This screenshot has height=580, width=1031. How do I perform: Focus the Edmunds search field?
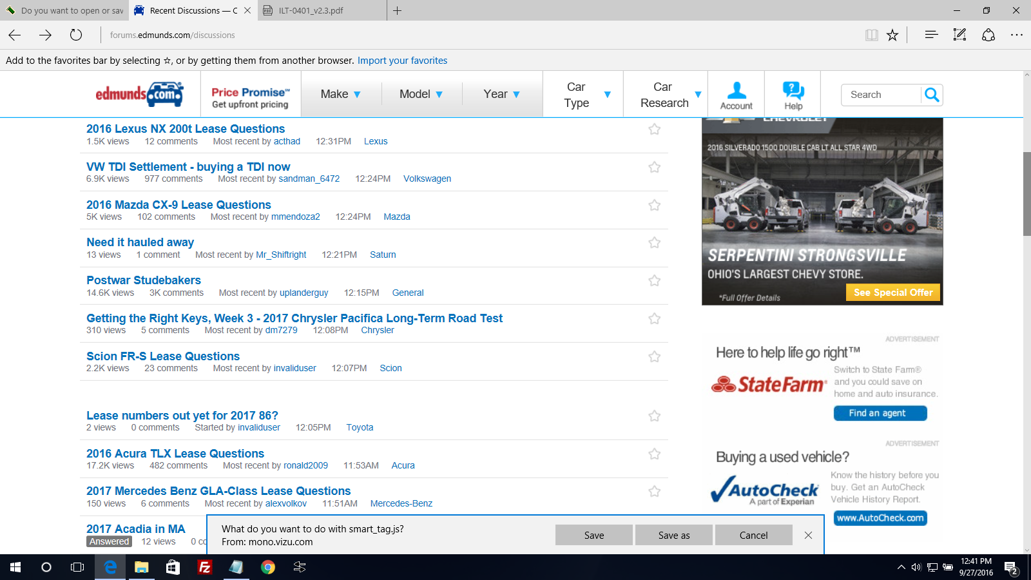tap(881, 95)
